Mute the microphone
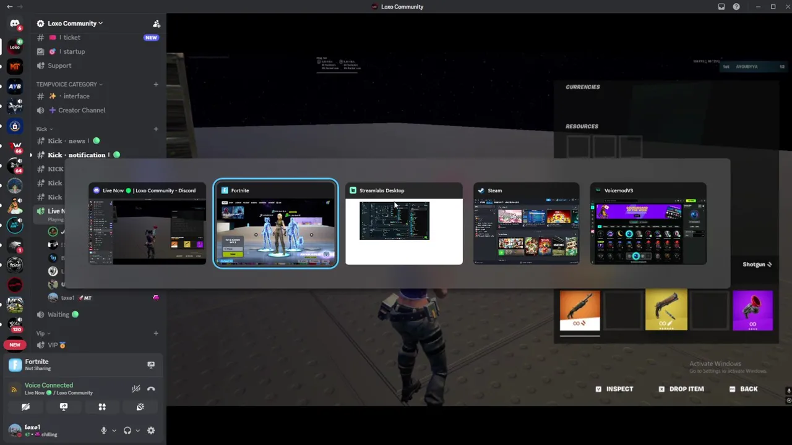 tap(103, 430)
